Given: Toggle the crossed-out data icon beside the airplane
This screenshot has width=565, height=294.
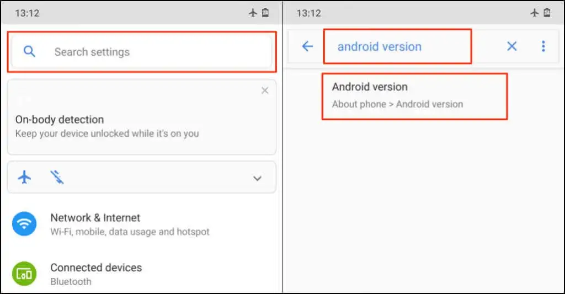Looking at the screenshot, I should (x=56, y=178).
